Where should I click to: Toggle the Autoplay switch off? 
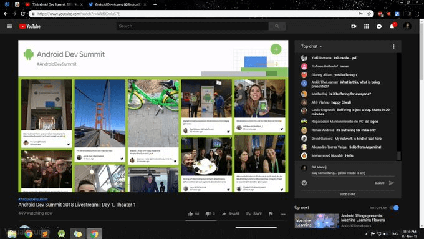click(x=394, y=208)
